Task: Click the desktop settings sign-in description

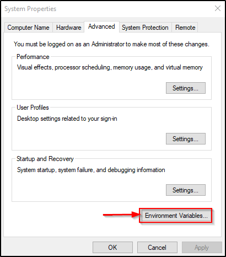Action: click(x=67, y=119)
